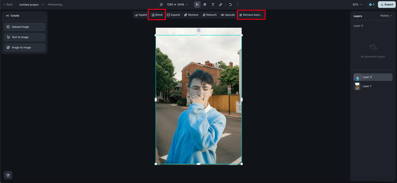Collapse the History section chevron
397x183 pixels.
(391, 16)
